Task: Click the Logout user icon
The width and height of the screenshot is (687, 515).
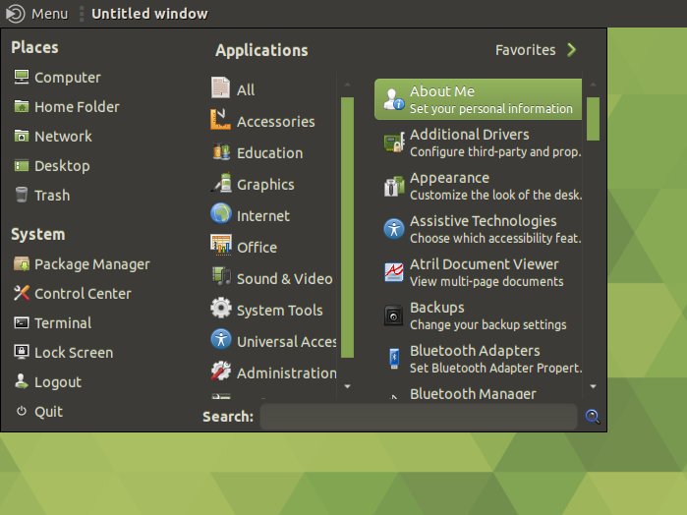Action: 21,381
